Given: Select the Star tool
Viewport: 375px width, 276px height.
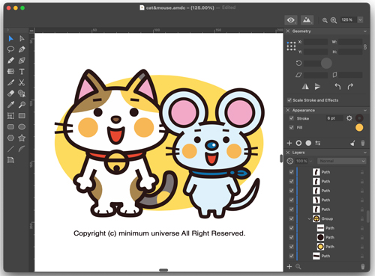Looking at the screenshot, I should click(22, 138).
